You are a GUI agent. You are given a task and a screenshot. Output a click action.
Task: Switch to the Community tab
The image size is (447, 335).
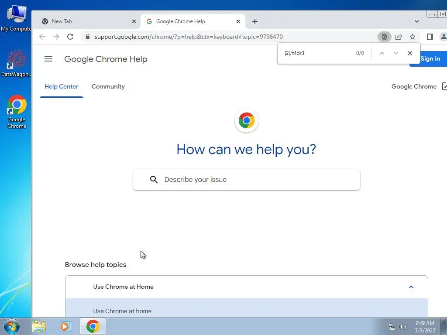pos(108,87)
